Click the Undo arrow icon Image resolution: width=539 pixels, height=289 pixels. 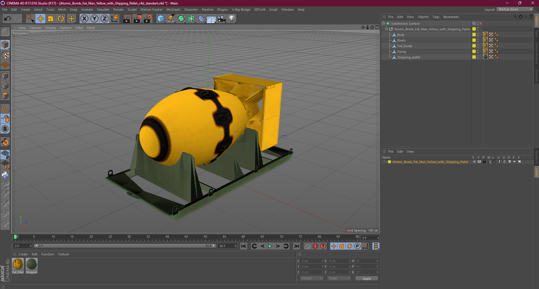pyautogui.click(x=8, y=19)
